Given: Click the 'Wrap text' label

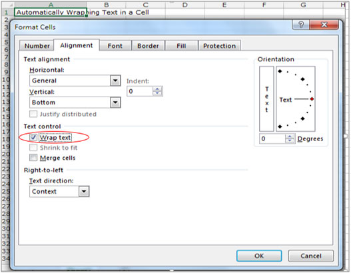Looking at the screenshot, I should pyautogui.click(x=55, y=137).
